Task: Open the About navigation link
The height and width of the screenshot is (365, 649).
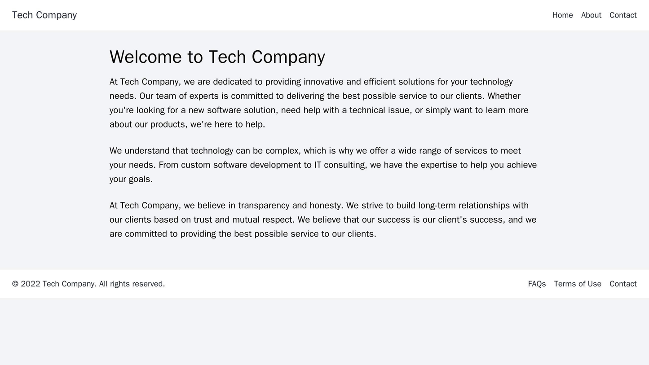Action: [x=592, y=15]
